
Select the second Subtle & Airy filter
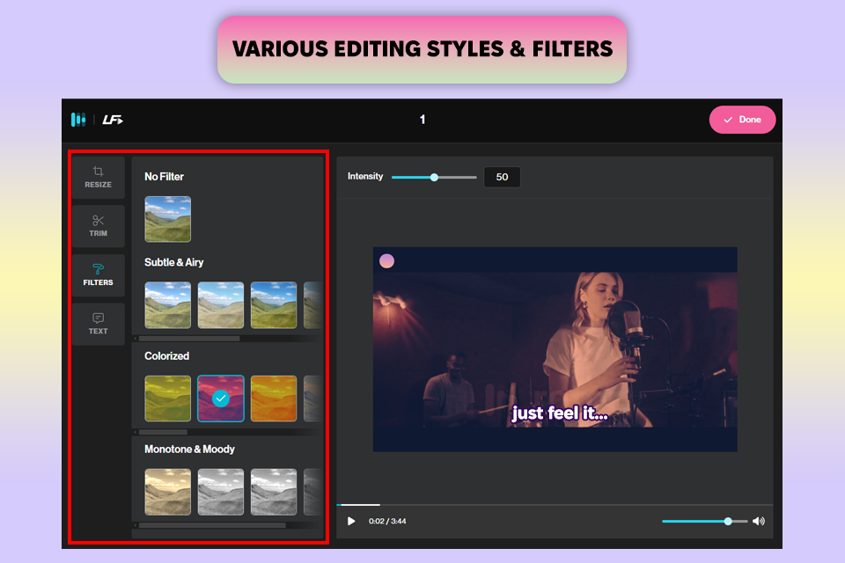[x=220, y=305]
